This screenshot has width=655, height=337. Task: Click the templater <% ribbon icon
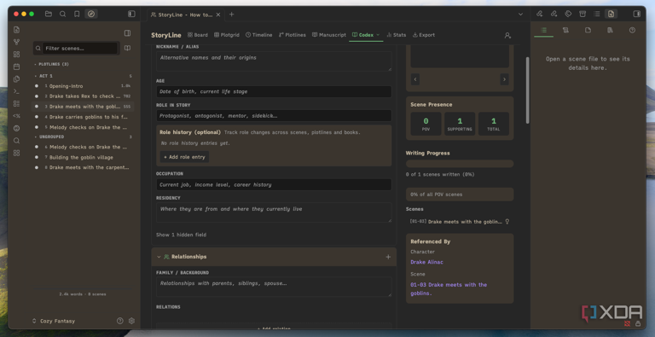point(16,116)
